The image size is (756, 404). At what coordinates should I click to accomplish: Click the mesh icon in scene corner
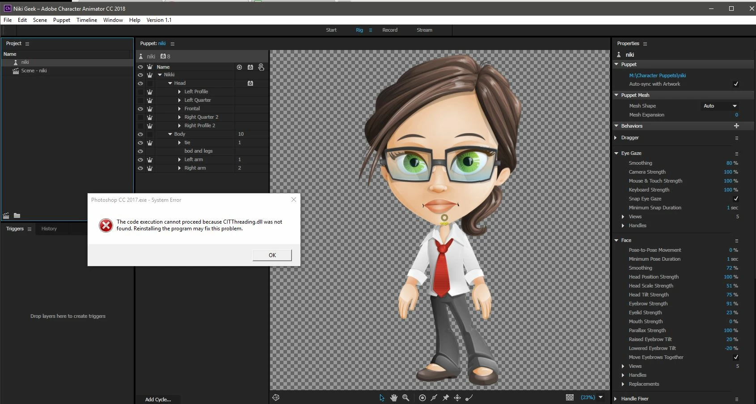pyautogui.click(x=276, y=397)
